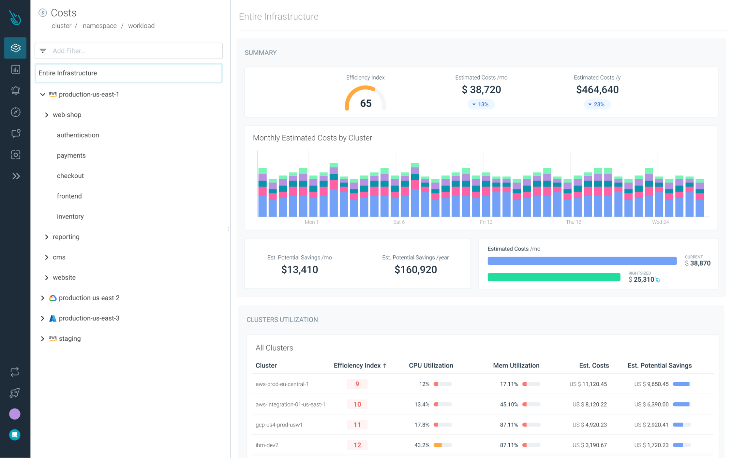Select the Costs layers icon in sidebar
This screenshot has height=458, width=732.
pos(15,48)
